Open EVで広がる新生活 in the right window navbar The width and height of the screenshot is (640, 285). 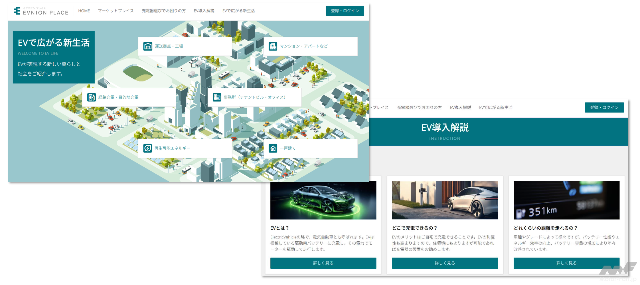click(x=495, y=108)
